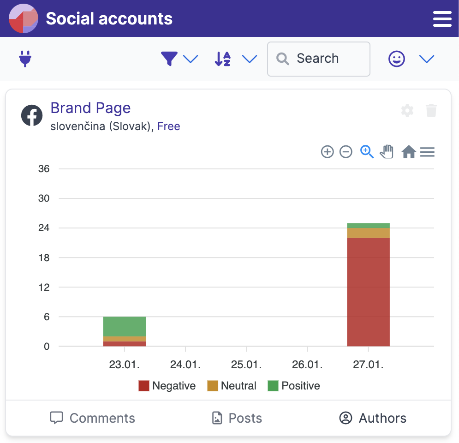Open the Authors tab
459x443 pixels.
[373, 418]
